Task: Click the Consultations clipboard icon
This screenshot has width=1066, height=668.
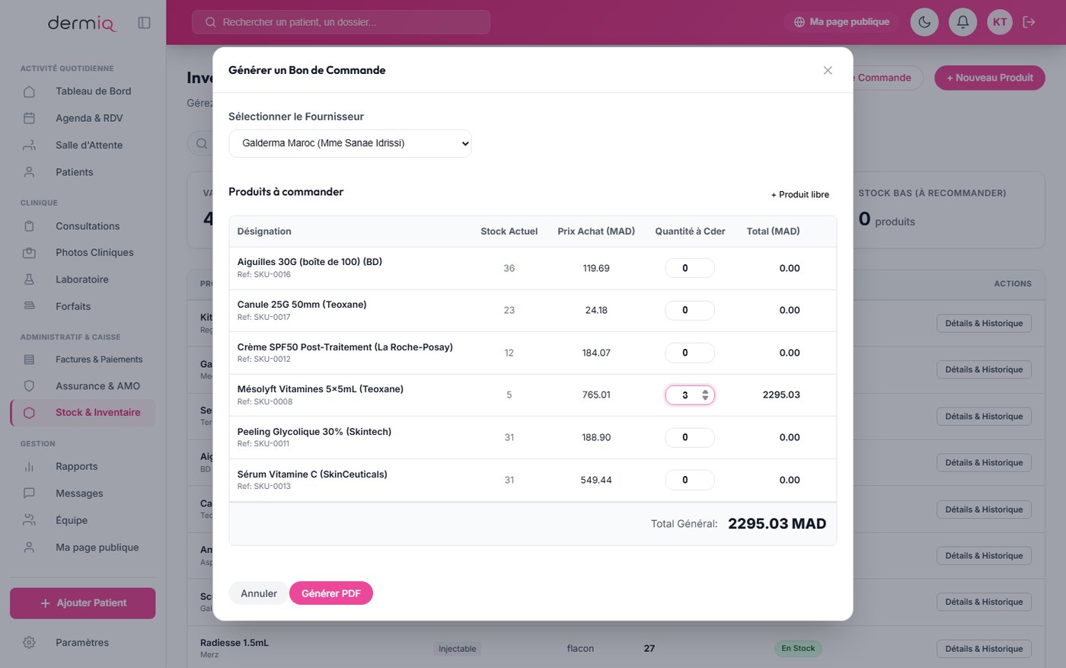Action: click(29, 226)
